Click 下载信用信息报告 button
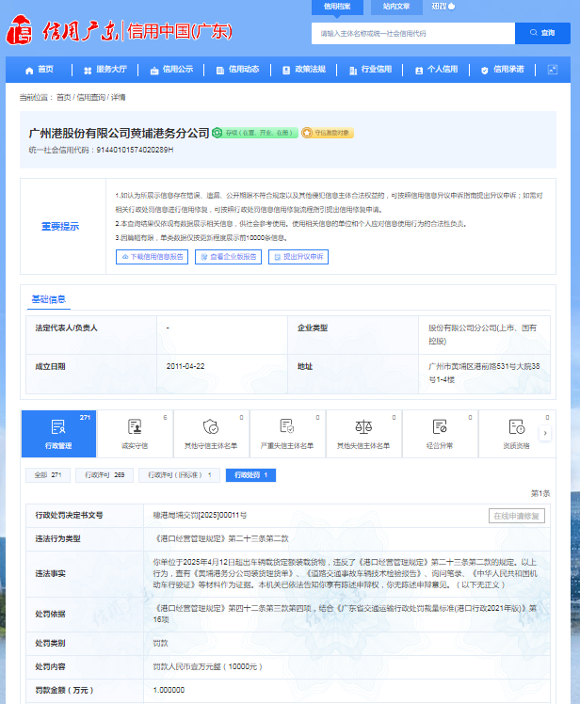 coord(152,257)
